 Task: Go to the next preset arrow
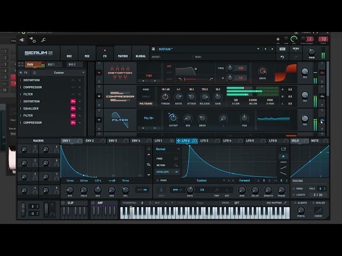click(x=272, y=49)
